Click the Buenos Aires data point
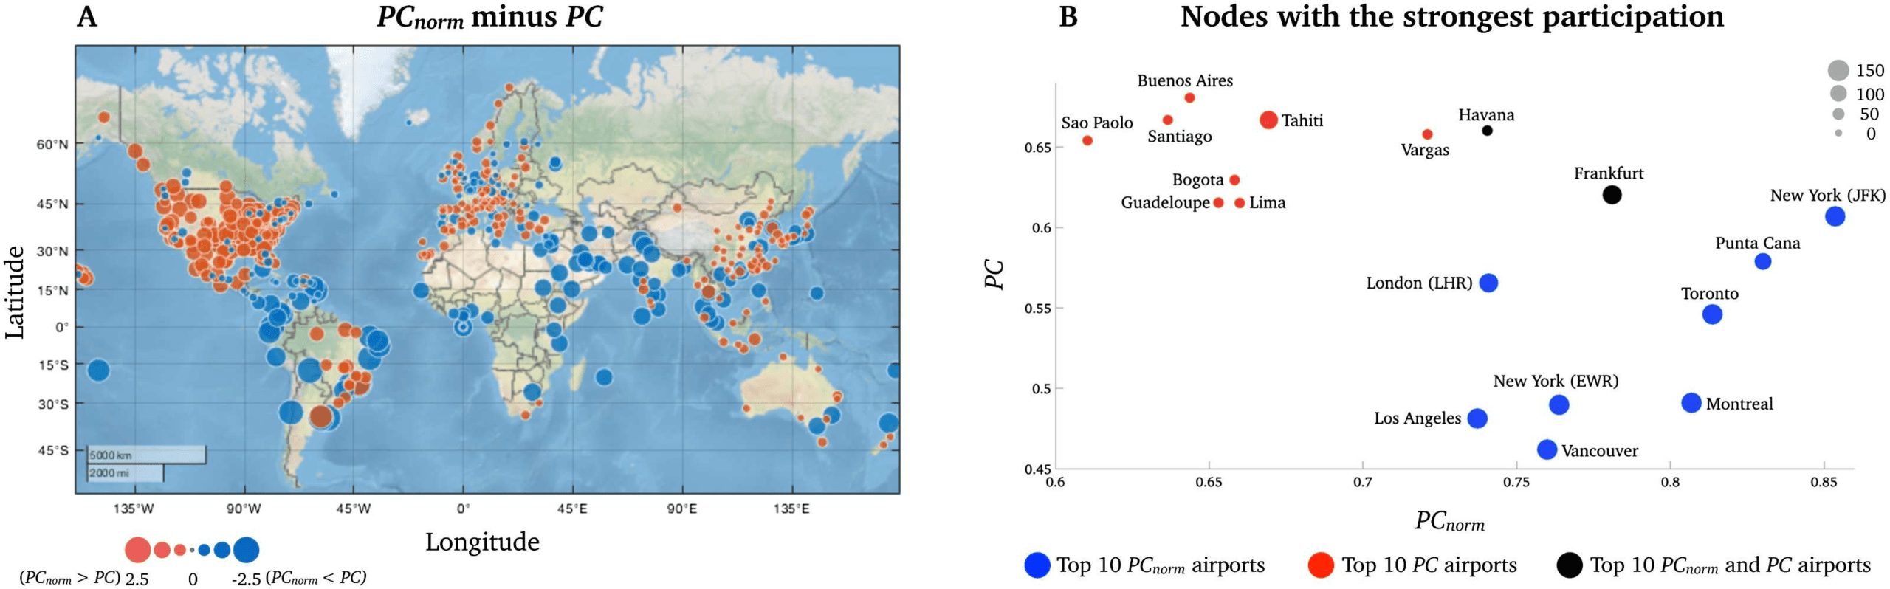 point(1189,98)
